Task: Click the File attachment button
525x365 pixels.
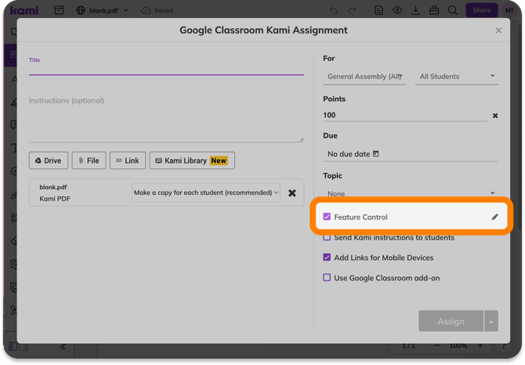Action: coord(89,161)
